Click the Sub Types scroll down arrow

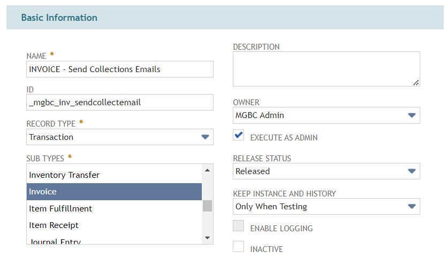point(208,238)
